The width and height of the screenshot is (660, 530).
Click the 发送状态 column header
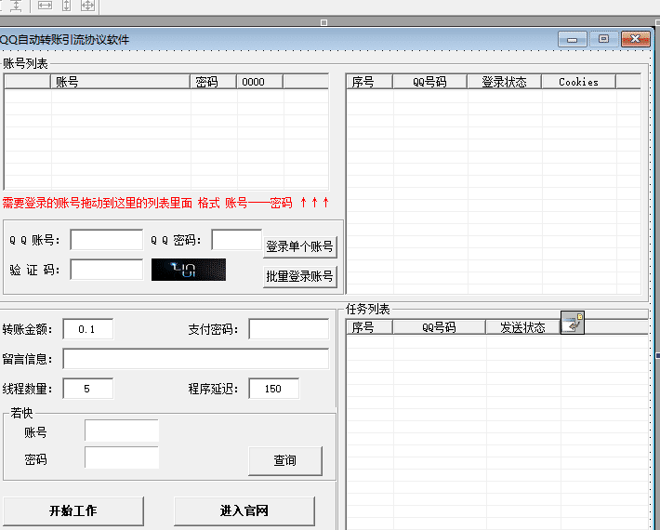click(523, 327)
